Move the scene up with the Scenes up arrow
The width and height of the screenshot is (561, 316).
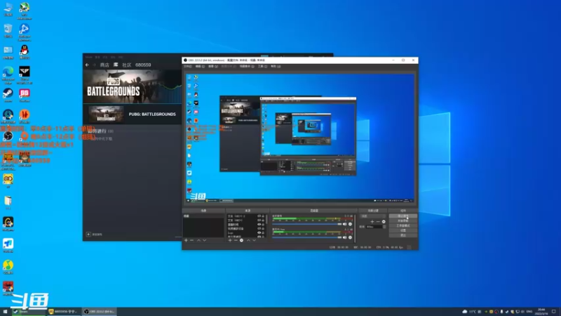(x=198, y=240)
